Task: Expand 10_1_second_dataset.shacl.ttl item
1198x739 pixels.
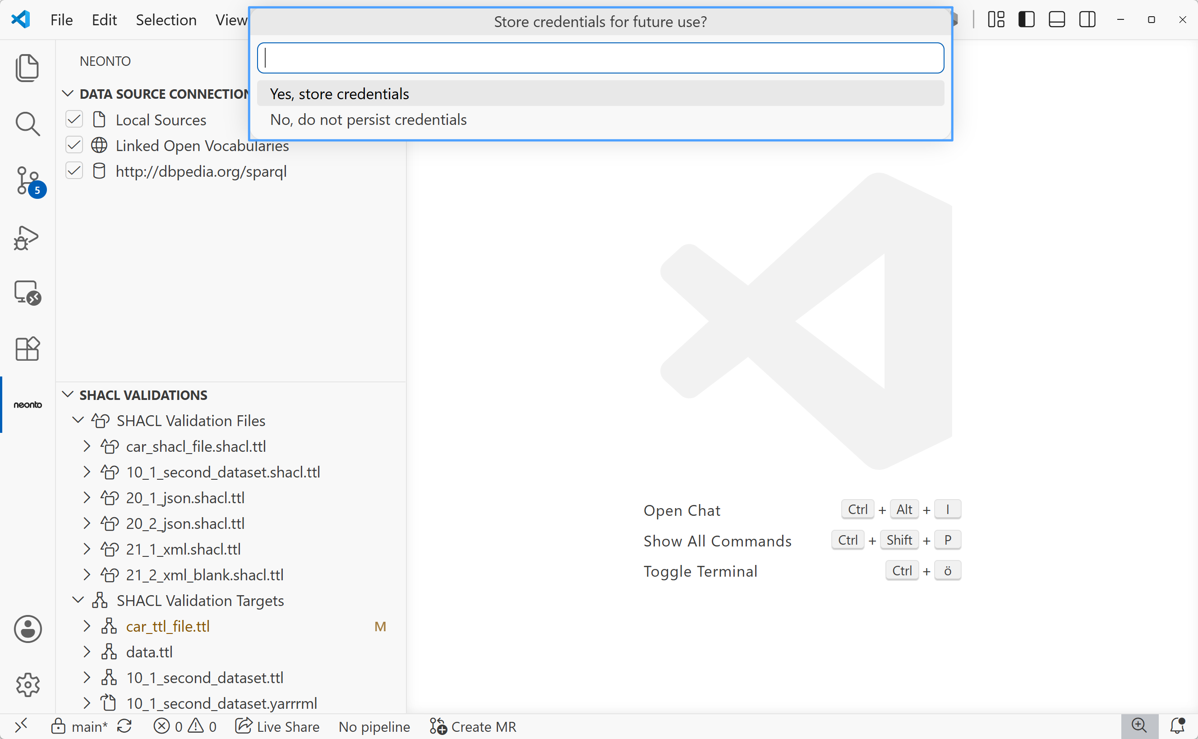Action: click(x=87, y=472)
